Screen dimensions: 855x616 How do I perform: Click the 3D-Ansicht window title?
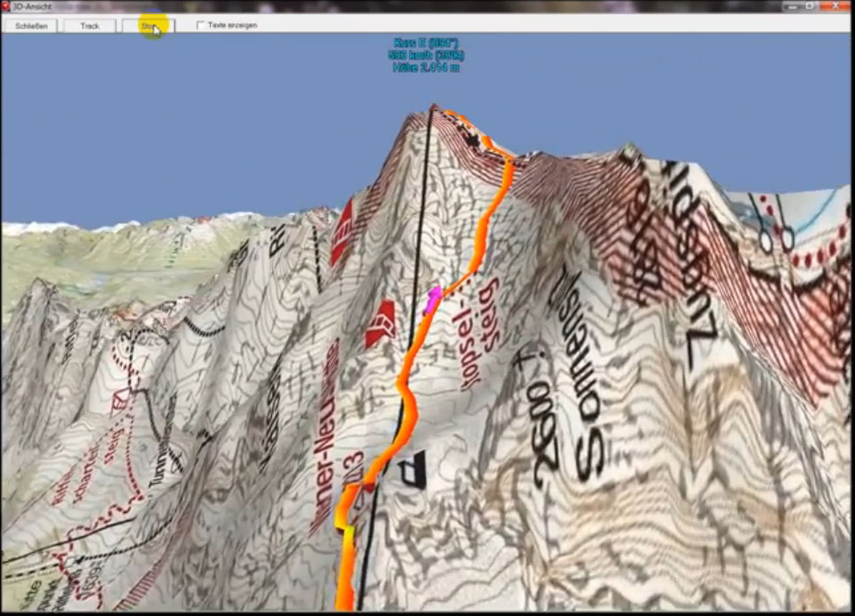tap(32, 6)
